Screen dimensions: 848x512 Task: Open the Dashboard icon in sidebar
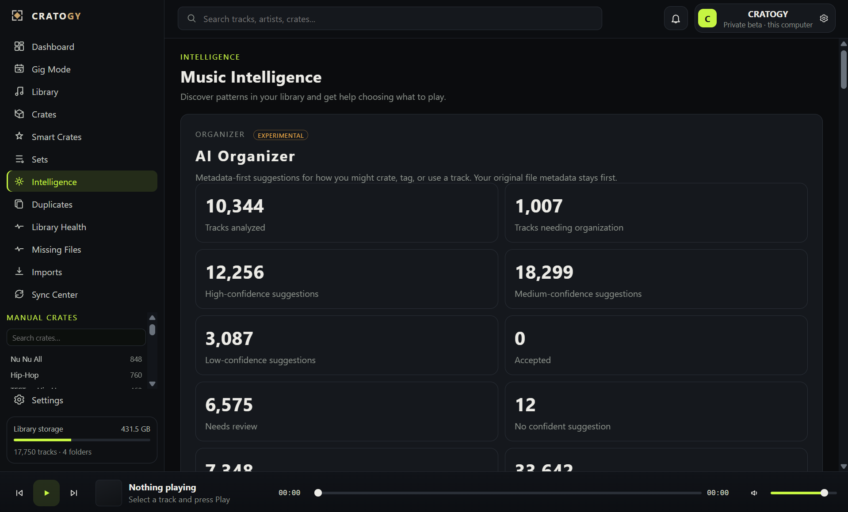pos(19,46)
